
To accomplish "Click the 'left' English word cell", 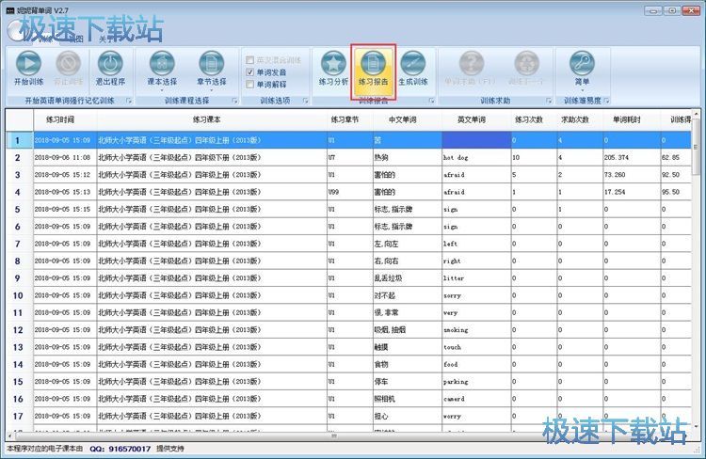I will (476, 244).
